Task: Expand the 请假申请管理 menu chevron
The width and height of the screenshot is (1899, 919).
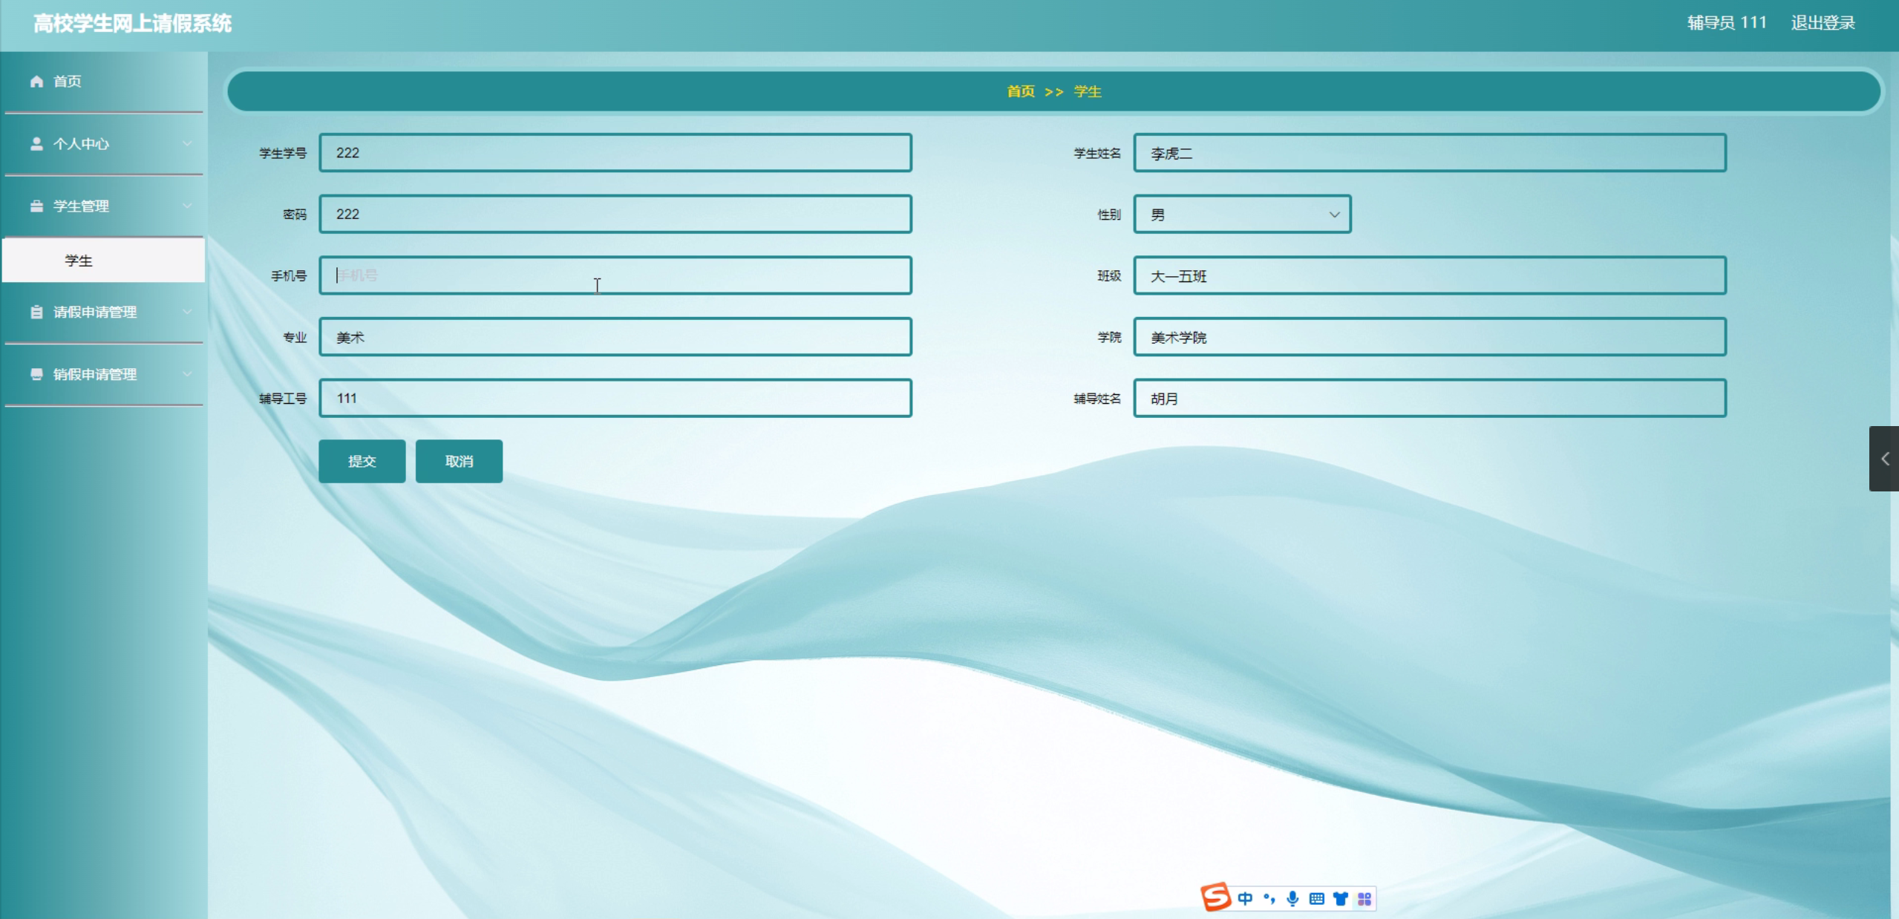Action: pos(187,312)
